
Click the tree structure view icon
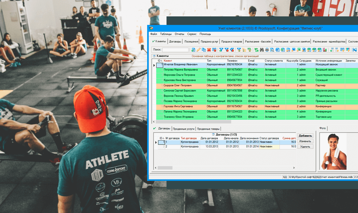pyautogui.click(x=244, y=50)
